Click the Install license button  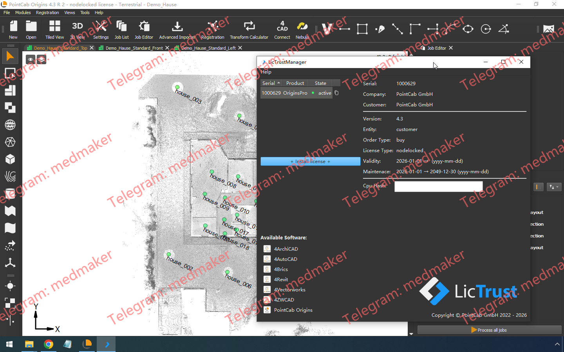click(310, 162)
